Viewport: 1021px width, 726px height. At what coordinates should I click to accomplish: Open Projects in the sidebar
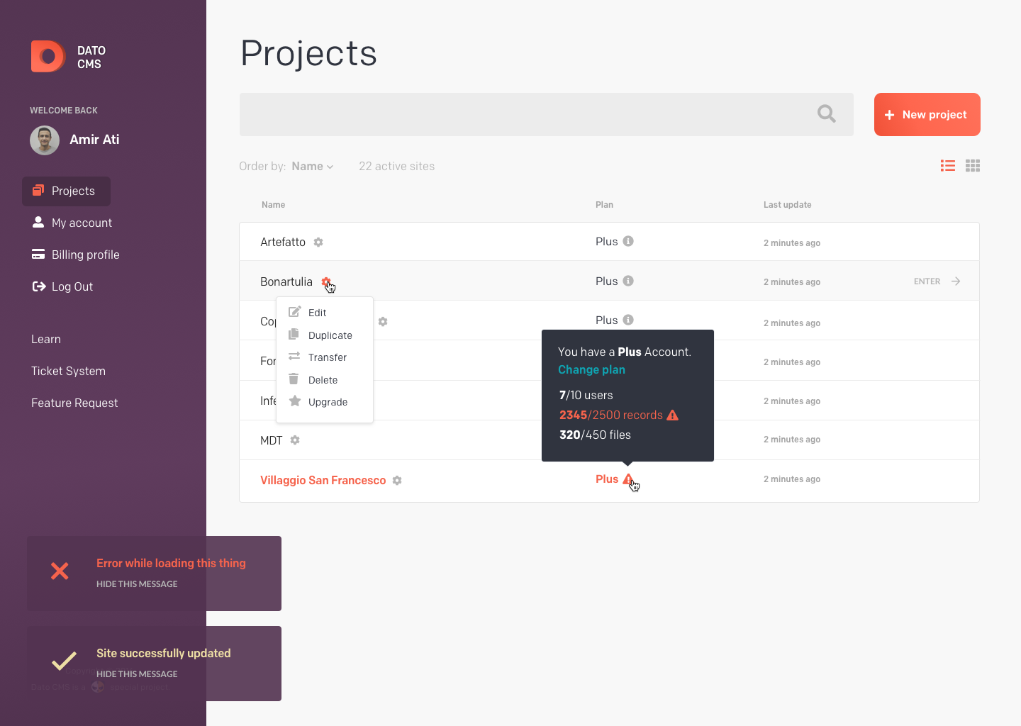[x=66, y=191]
